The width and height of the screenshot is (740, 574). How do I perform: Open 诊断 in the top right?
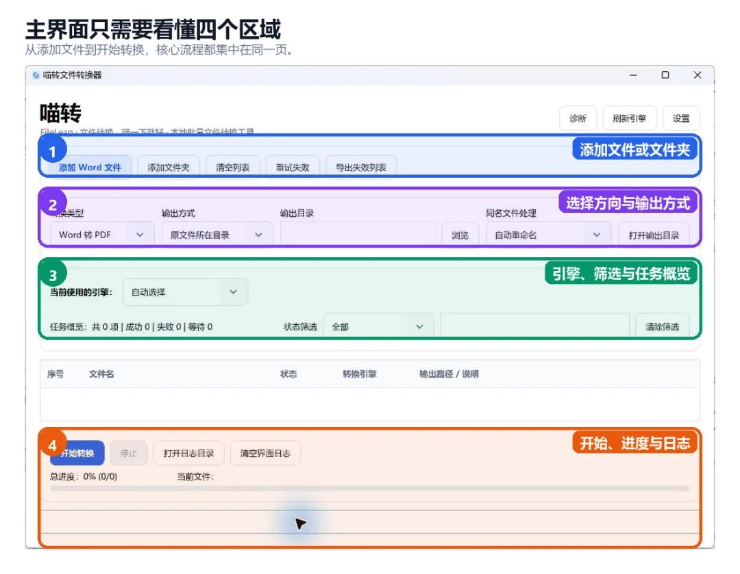(x=578, y=118)
